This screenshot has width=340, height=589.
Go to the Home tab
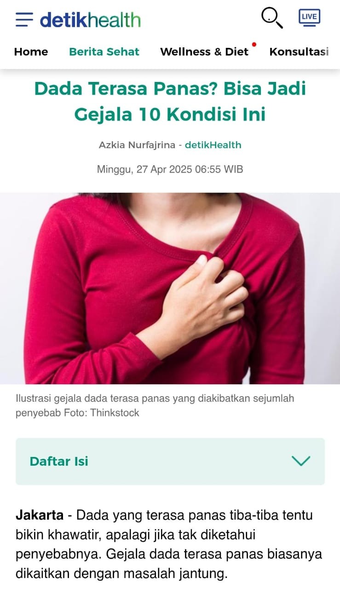coord(31,52)
